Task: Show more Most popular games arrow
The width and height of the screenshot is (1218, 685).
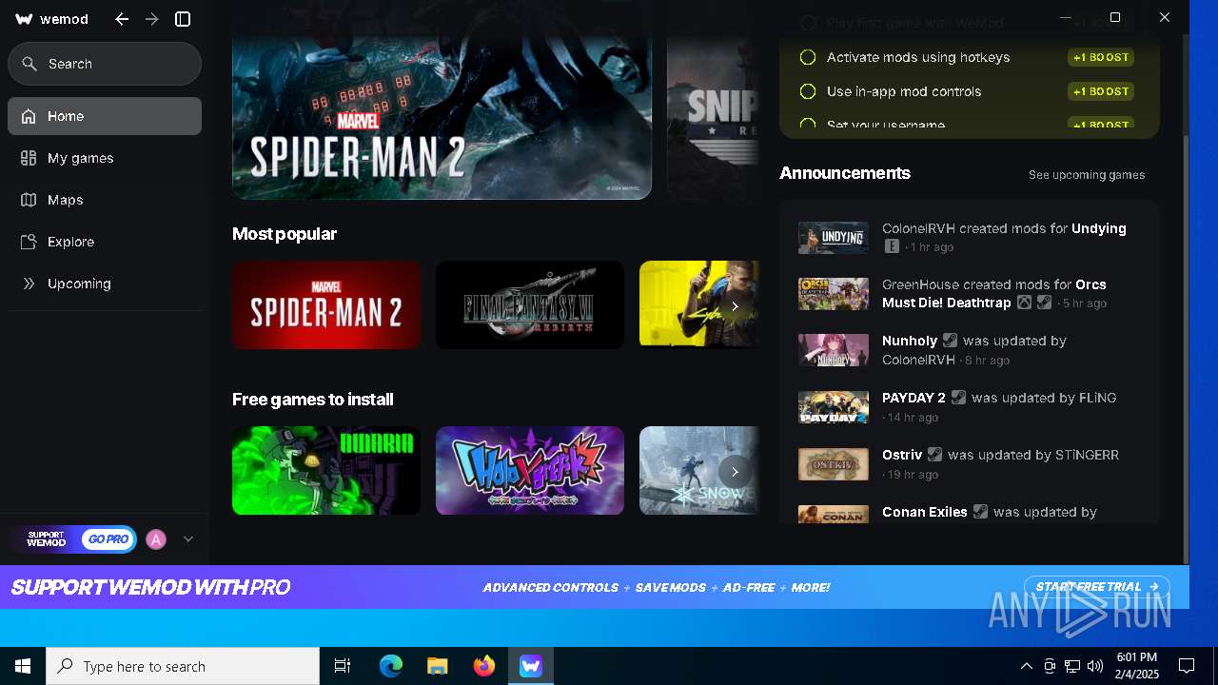Action: [x=735, y=306]
